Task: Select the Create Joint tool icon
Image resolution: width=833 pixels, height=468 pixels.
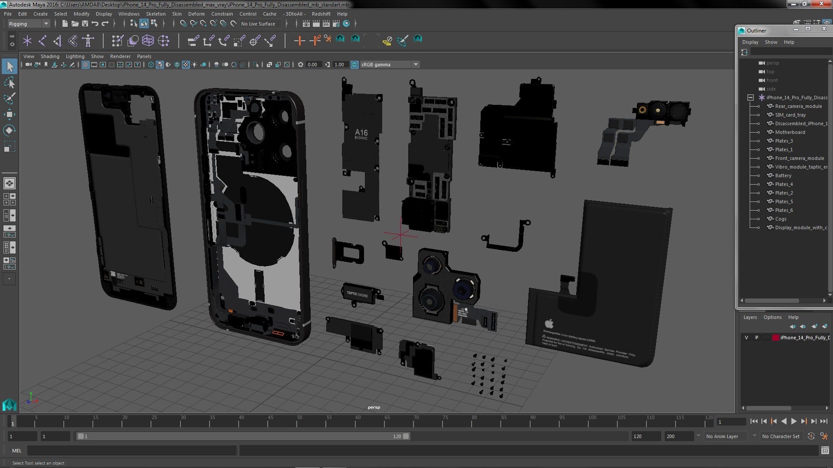Action: [43, 41]
